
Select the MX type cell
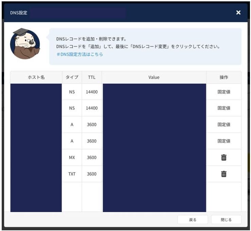point(72,157)
